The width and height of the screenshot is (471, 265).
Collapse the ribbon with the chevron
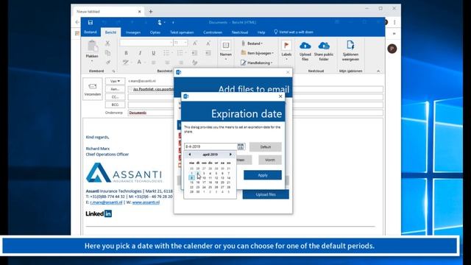coord(378,71)
